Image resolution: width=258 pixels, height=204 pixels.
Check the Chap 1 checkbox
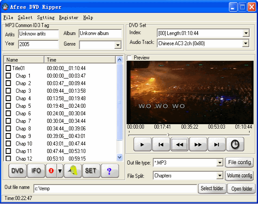pyautogui.click(x=8, y=75)
